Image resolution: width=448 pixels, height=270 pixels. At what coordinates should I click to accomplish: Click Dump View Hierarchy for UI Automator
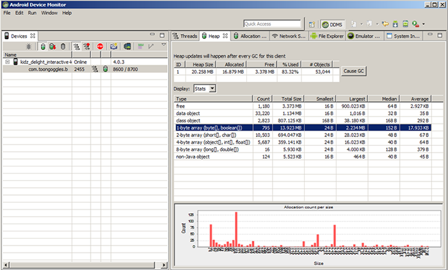pyautogui.click(x=127, y=46)
